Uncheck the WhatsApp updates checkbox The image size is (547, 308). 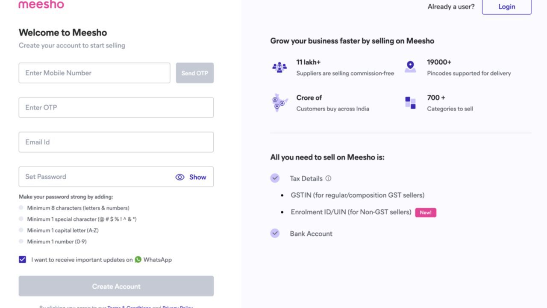click(22, 259)
